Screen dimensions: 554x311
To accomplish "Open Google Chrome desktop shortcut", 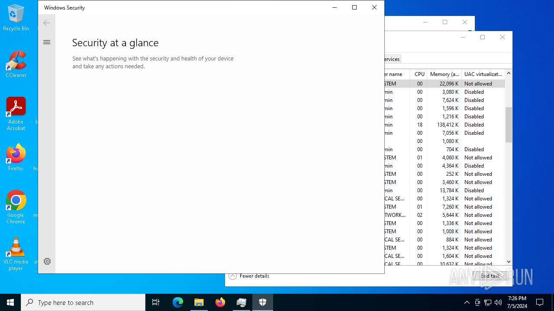I will coord(16,207).
